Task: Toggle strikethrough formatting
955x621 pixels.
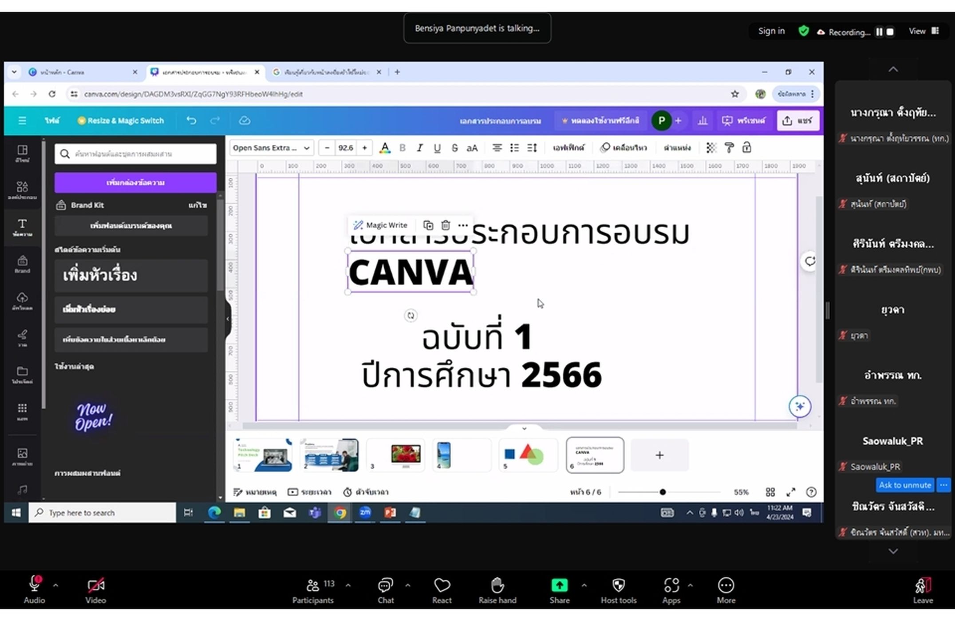Action: click(x=454, y=148)
